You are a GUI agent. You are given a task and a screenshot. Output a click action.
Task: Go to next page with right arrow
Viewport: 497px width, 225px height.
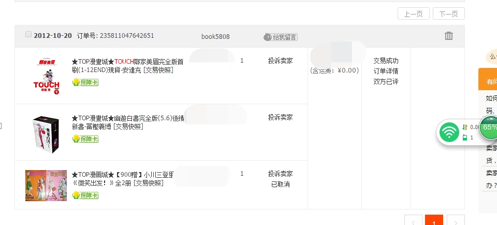coord(456,222)
